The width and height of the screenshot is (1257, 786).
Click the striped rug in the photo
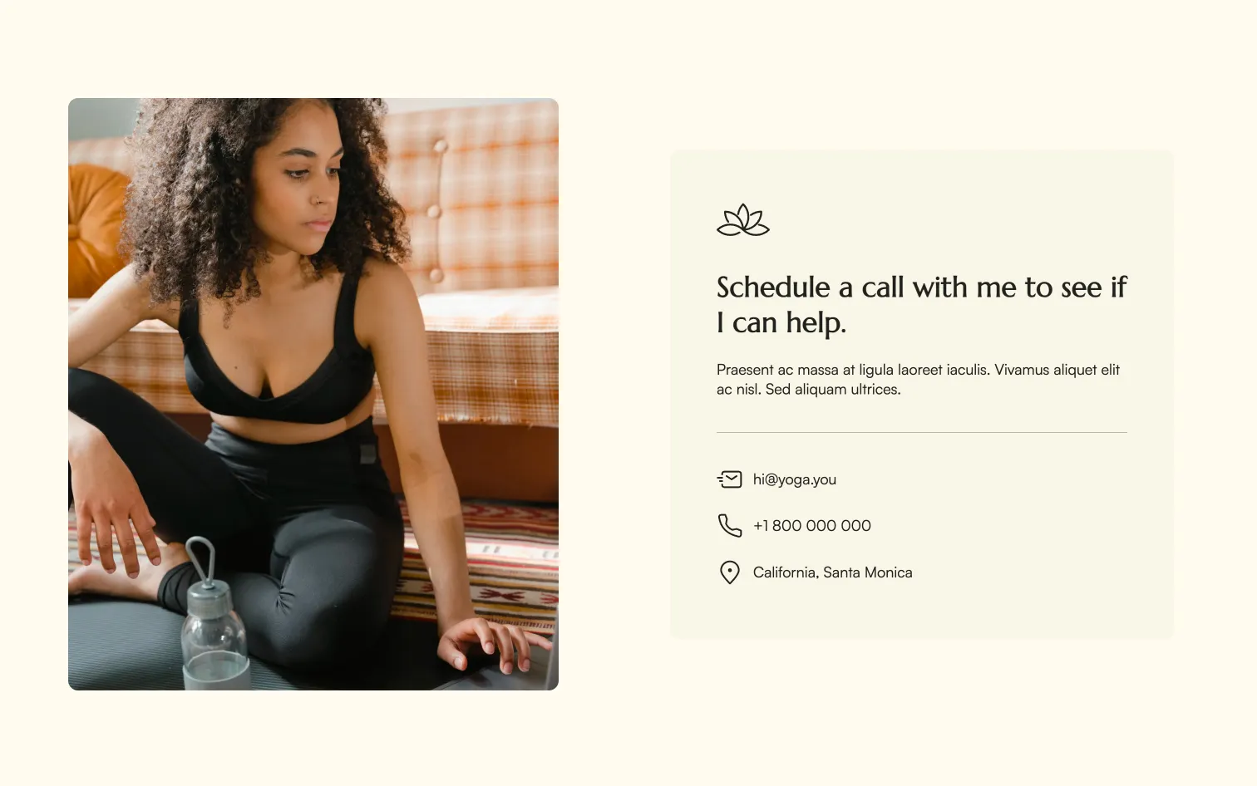pyautogui.click(x=490, y=565)
